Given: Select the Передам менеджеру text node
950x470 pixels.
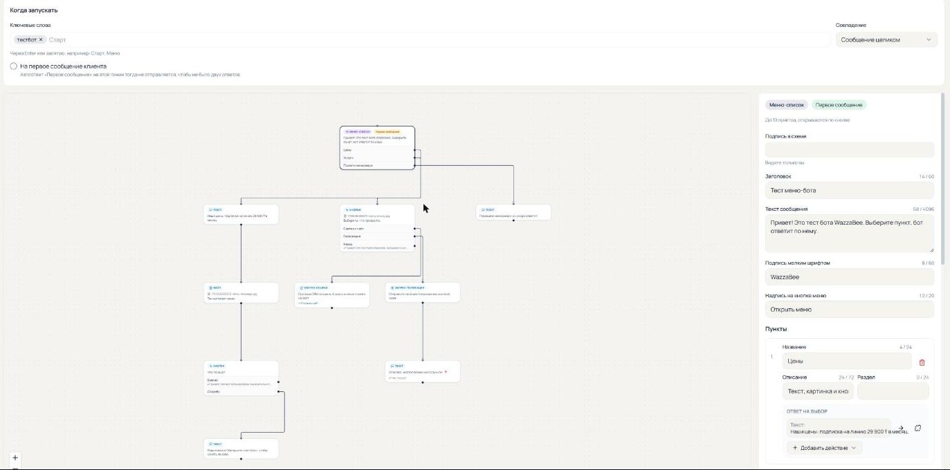Looking at the screenshot, I should coord(513,212).
